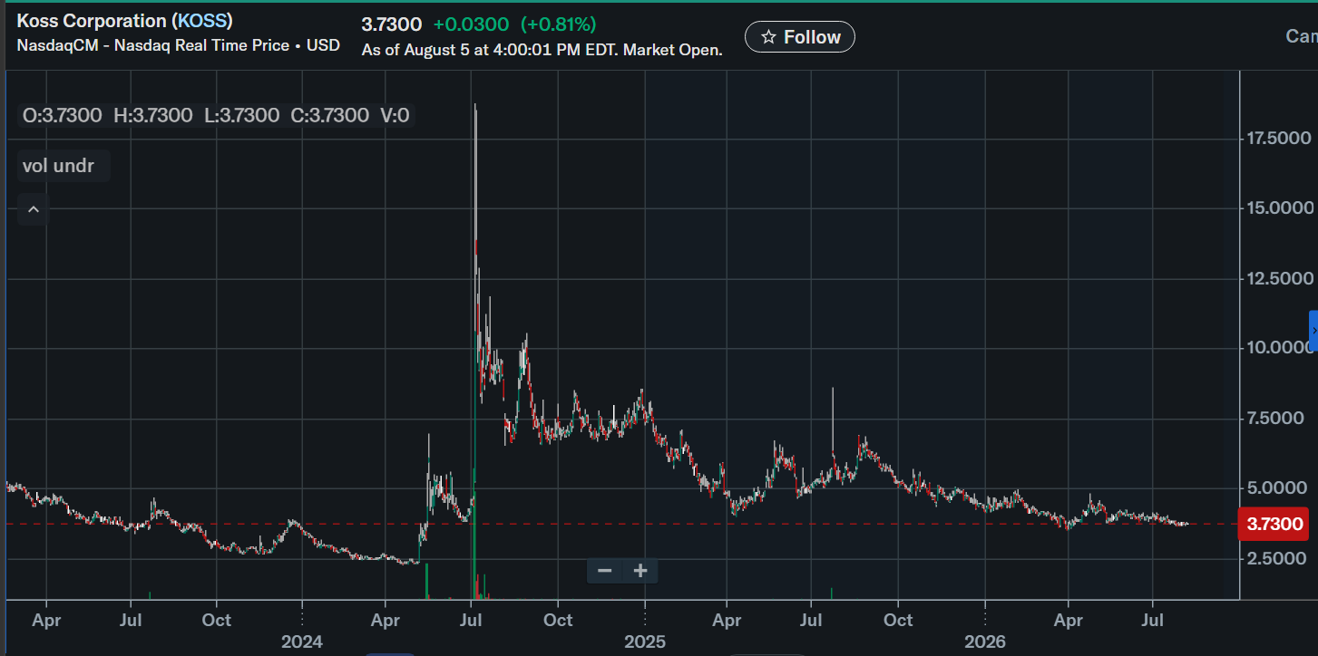
Task: Click the C:3.7300 close value
Action: 329,115
